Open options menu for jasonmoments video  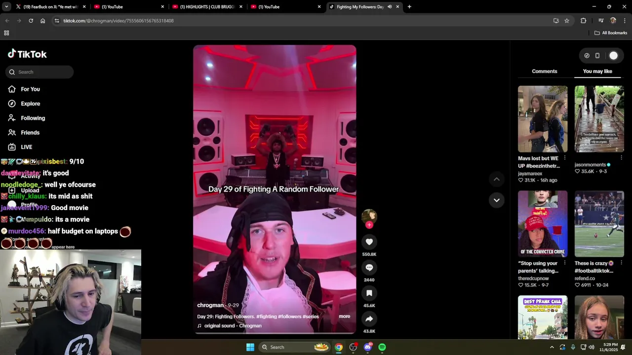tap(621, 158)
